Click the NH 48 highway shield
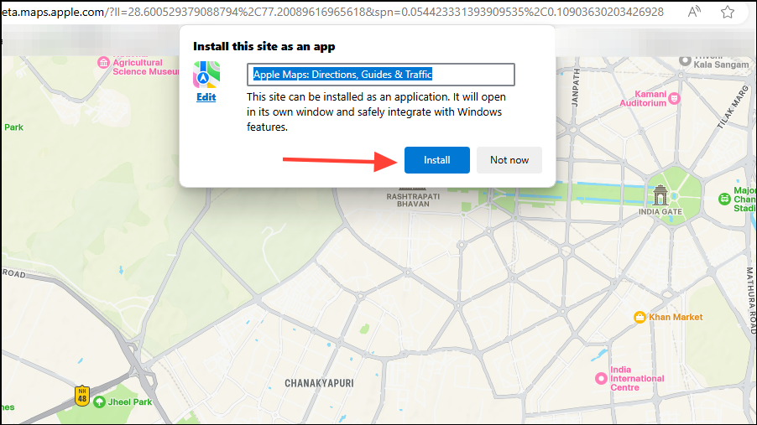757x425 pixels. [82, 396]
